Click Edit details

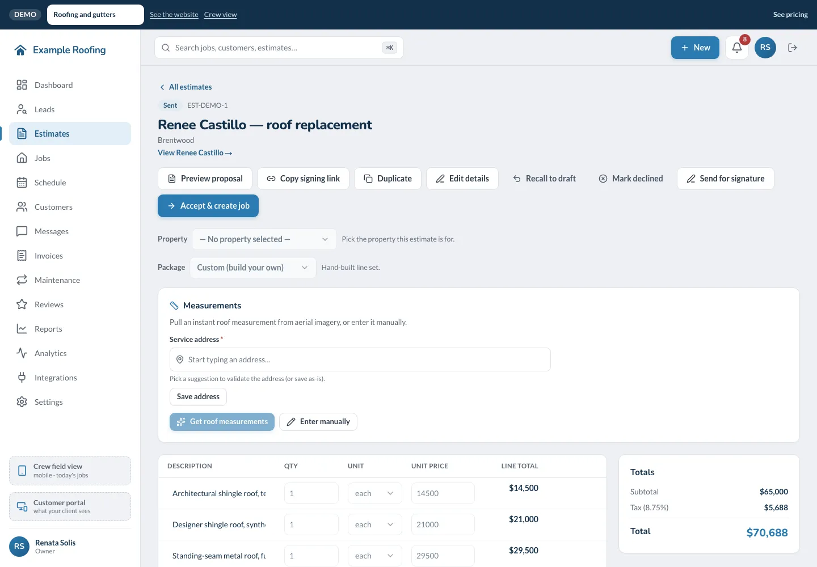point(462,179)
